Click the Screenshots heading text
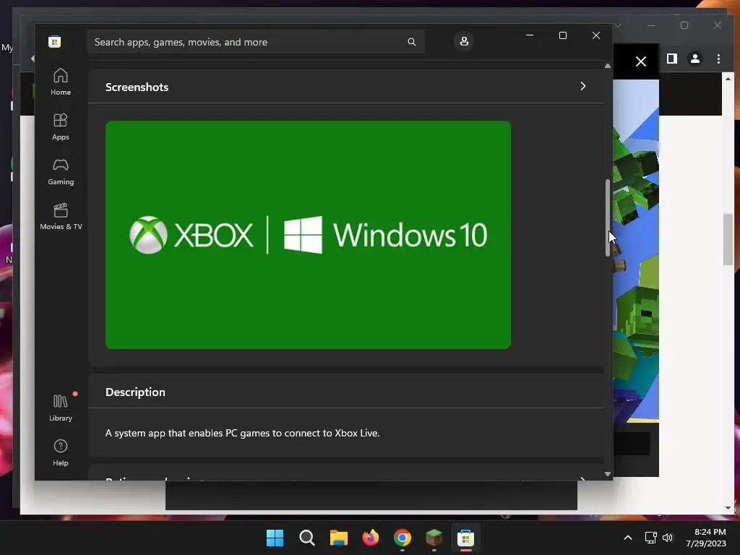740x555 pixels. [137, 87]
